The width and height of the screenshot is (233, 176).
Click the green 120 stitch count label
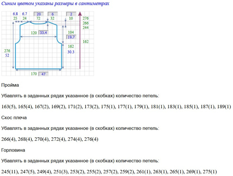pyautogui.click(x=34, y=33)
